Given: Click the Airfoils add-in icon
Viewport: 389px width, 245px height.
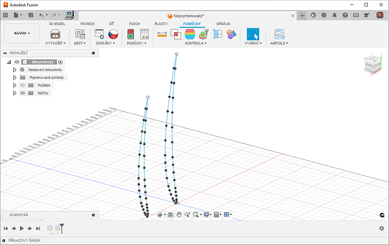Looking at the screenshot, I should pos(280,34).
